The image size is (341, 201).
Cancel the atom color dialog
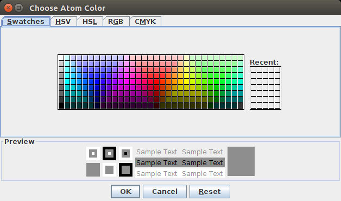(165, 191)
